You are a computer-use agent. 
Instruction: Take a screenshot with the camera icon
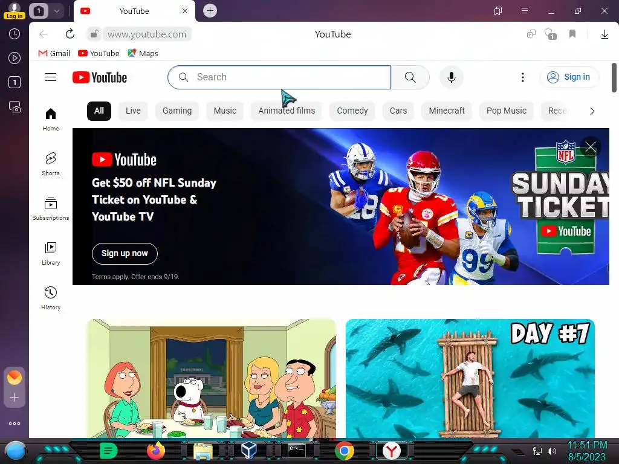click(x=15, y=106)
